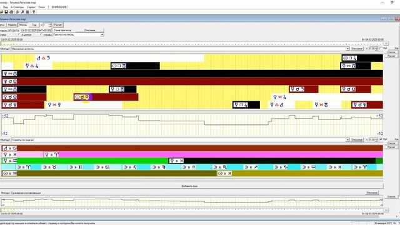Click the start date field
This screenshot has height=225, width=400.
point(36,30)
